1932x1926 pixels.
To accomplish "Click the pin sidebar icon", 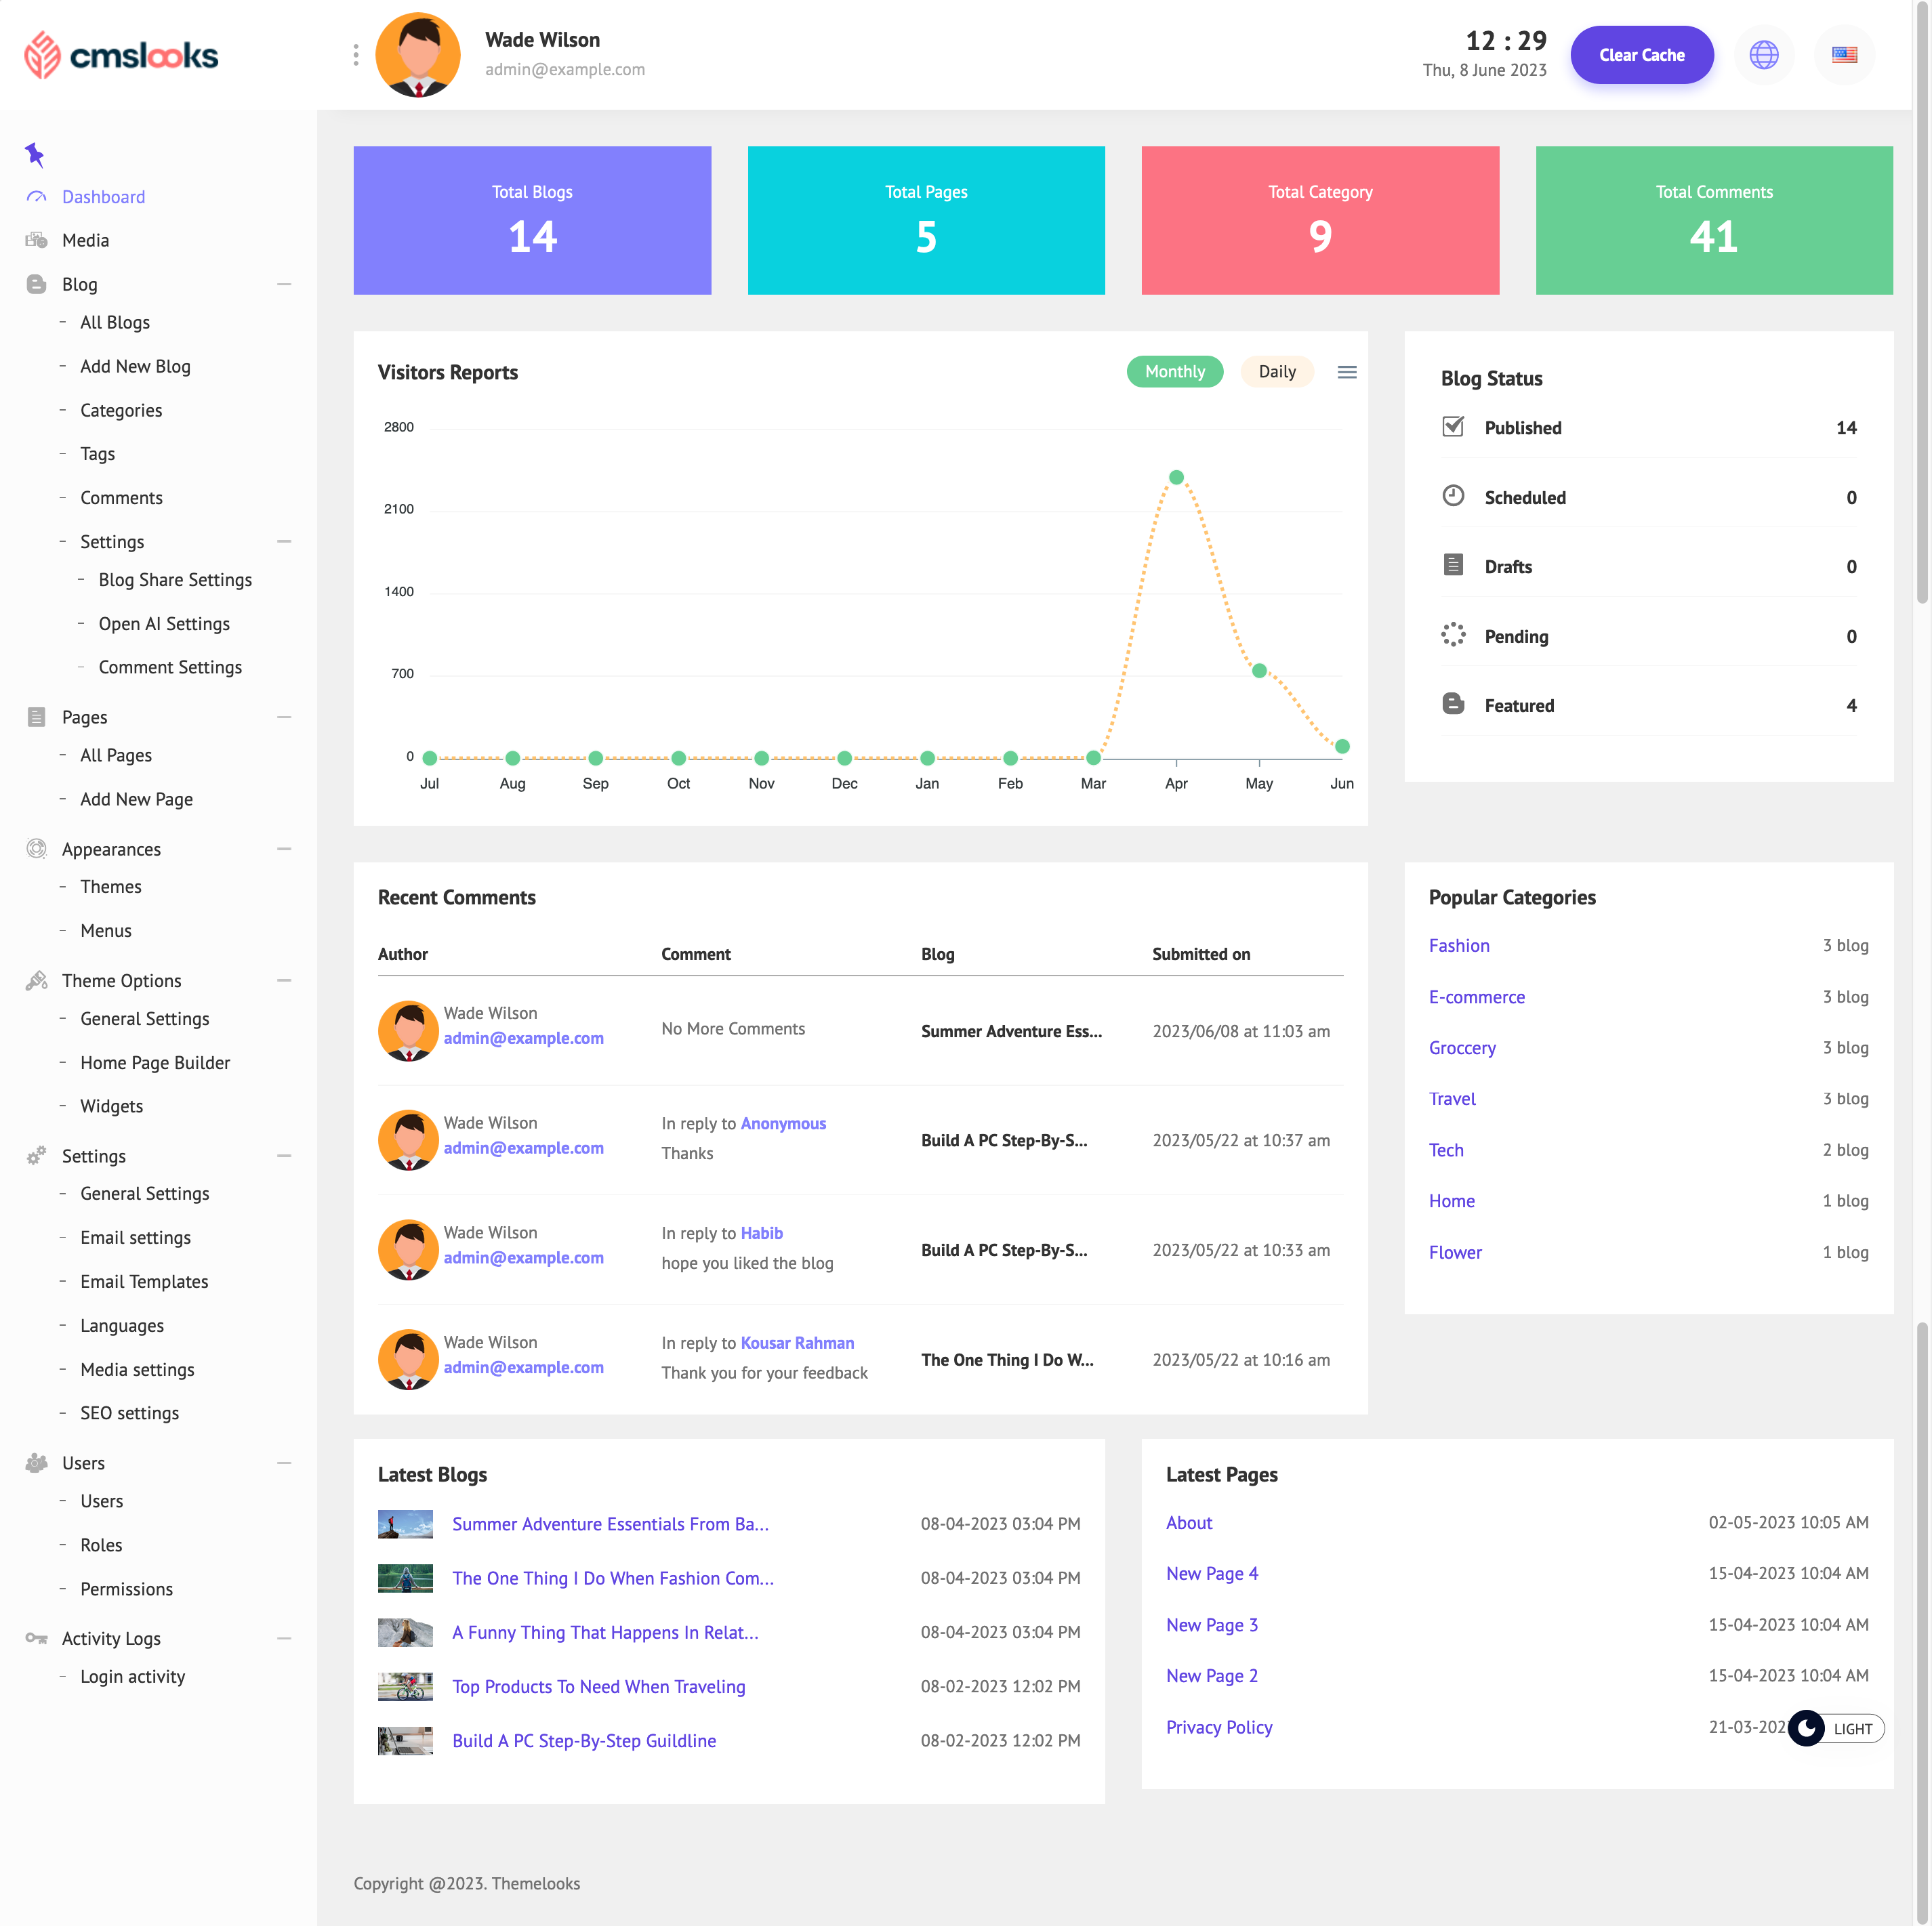I will click(35, 154).
